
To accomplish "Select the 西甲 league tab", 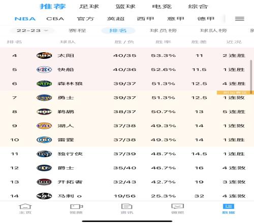I will 145,19.
